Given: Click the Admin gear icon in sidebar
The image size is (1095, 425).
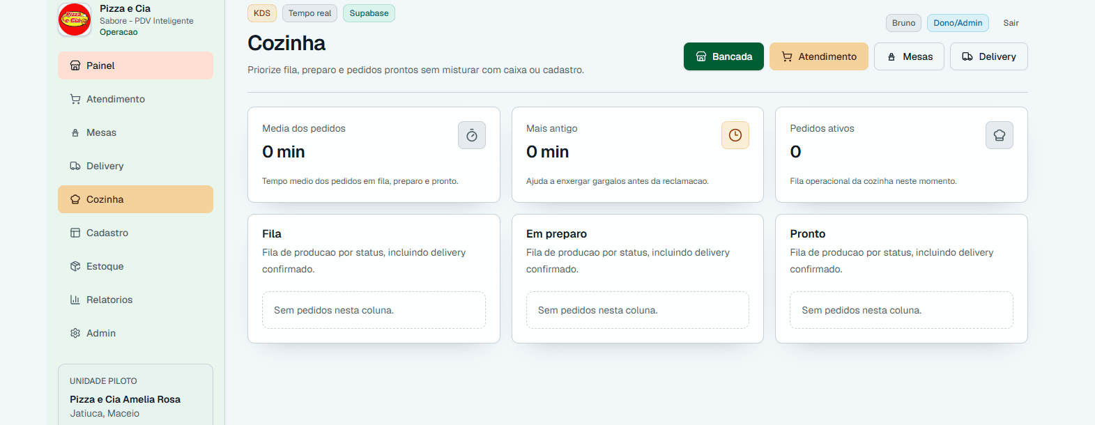Looking at the screenshot, I should (75, 333).
